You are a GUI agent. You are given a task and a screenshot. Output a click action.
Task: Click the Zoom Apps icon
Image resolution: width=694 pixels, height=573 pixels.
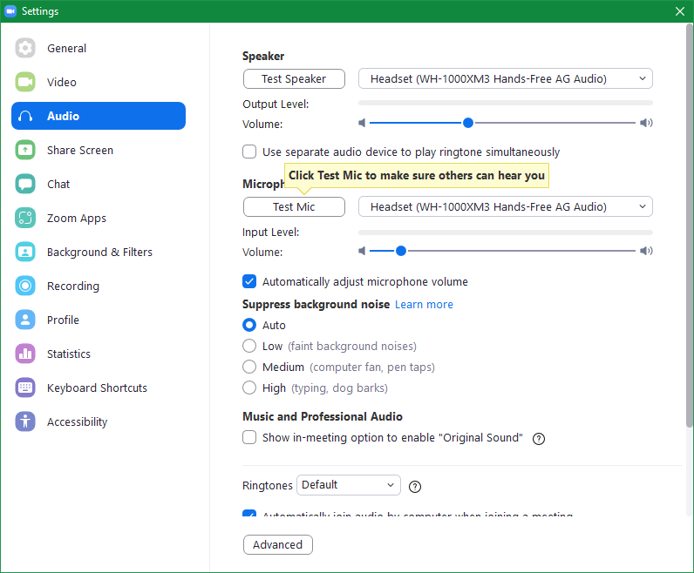click(x=25, y=218)
